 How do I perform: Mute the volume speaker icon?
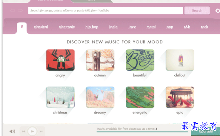coord(12,131)
